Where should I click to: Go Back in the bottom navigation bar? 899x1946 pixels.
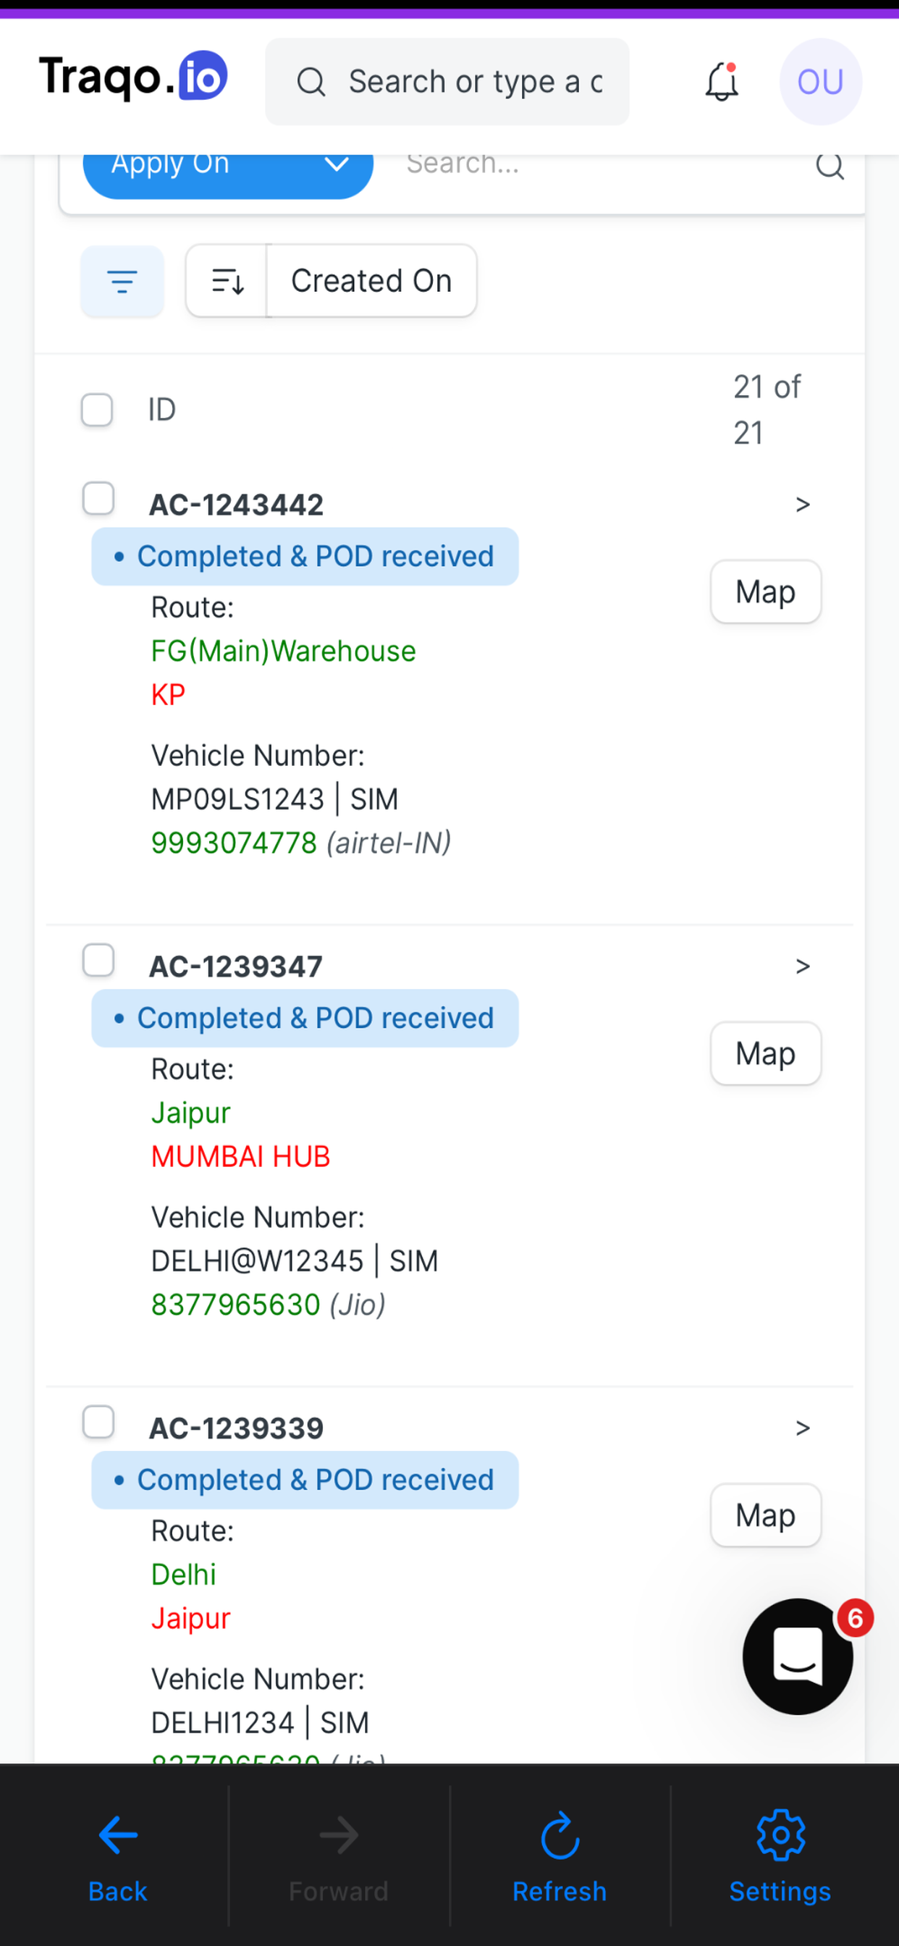tap(118, 1856)
